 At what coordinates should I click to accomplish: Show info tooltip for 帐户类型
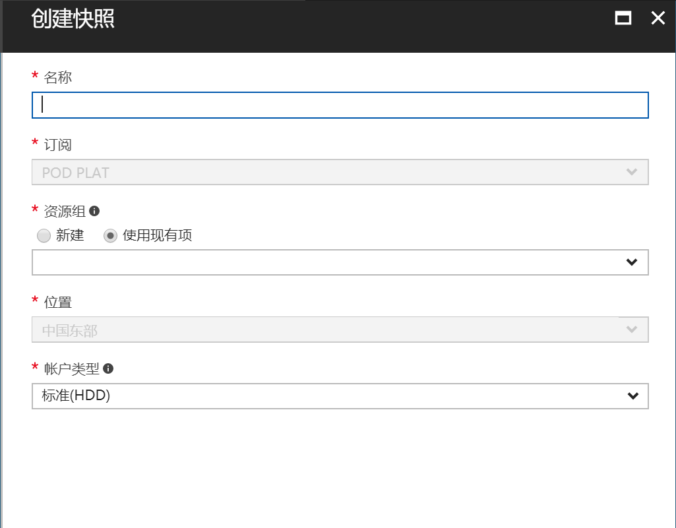[108, 368]
